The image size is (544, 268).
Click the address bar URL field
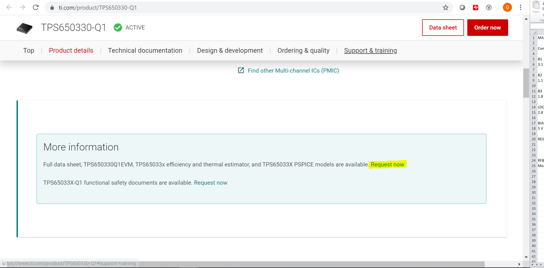(x=248, y=8)
